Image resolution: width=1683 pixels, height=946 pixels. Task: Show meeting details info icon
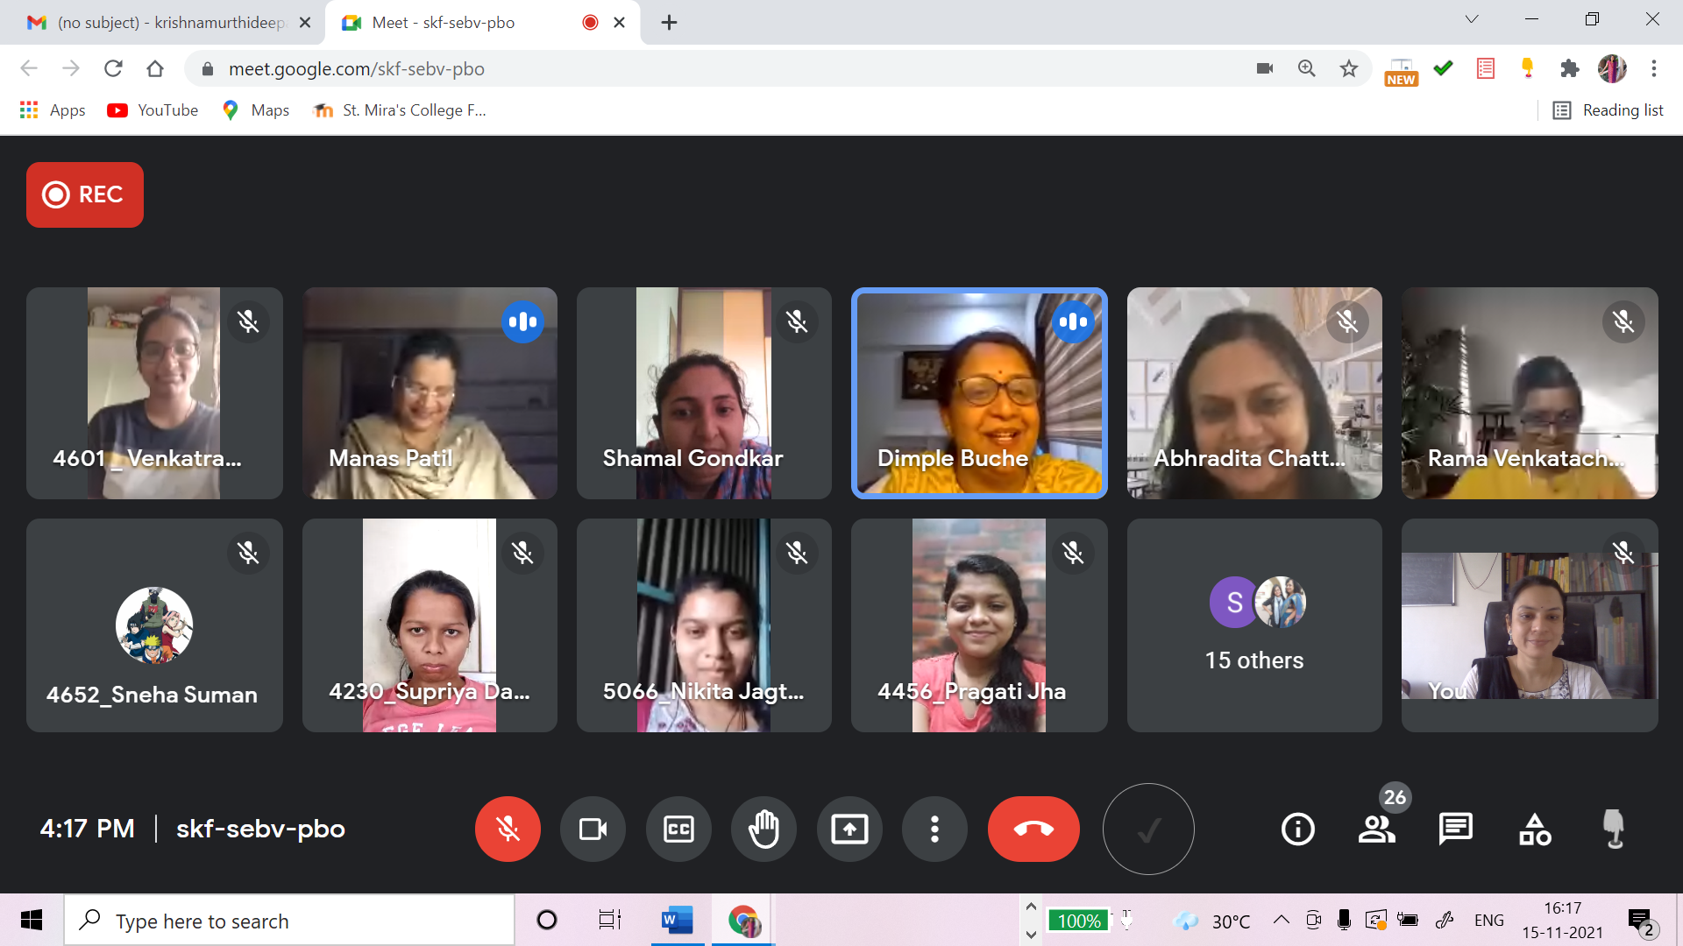1297,829
